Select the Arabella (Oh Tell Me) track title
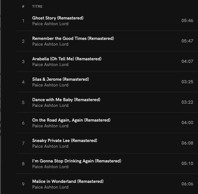Screen dimensions: 198x194 tap(67, 59)
